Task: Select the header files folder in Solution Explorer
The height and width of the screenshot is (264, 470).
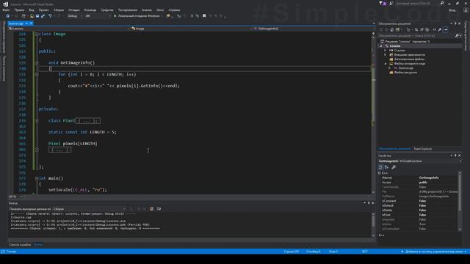Action: pos(409,59)
